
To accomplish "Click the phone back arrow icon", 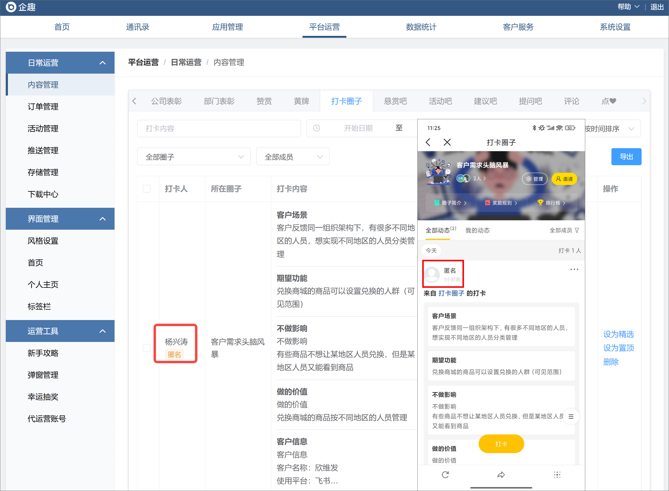I will [x=428, y=142].
